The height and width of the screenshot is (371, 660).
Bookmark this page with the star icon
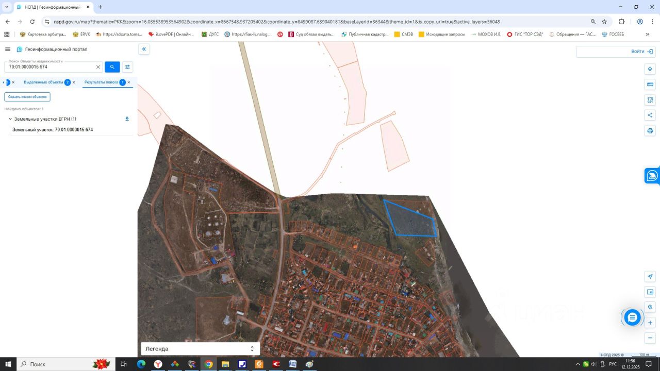pyautogui.click(x=604, y=22)
